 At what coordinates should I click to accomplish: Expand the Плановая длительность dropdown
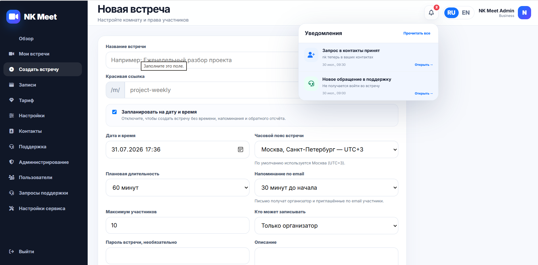click(177, 188)
